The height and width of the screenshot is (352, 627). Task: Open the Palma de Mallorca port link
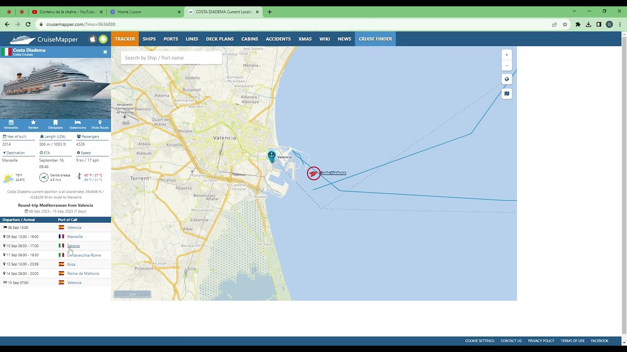tap(83, 274)
